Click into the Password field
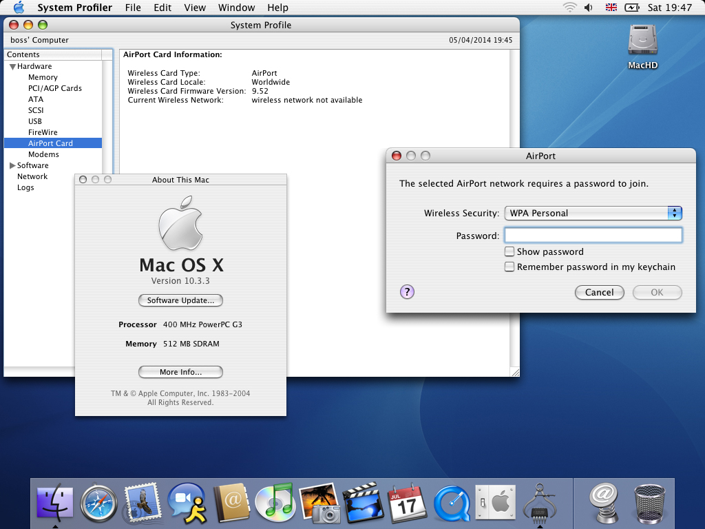Screen dimensions: 705x529 [x=593, y=236]
